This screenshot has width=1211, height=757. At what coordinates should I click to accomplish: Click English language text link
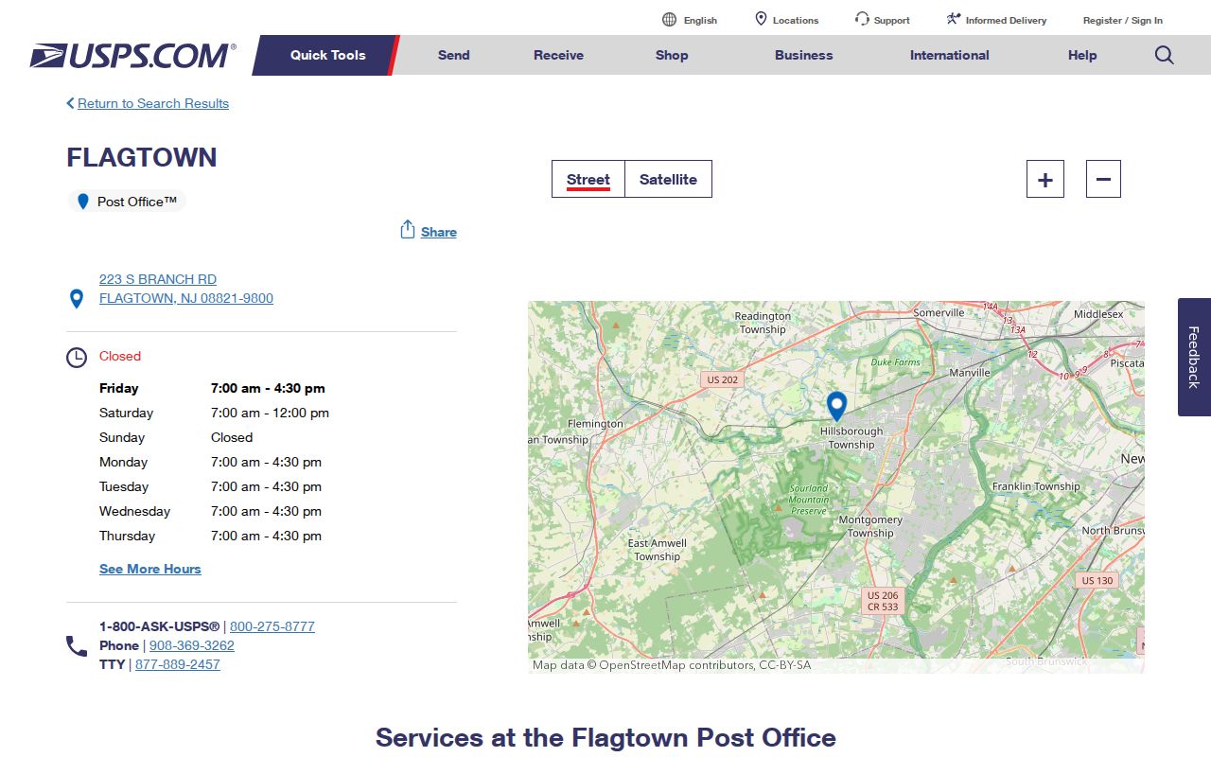tap(700, 20)
